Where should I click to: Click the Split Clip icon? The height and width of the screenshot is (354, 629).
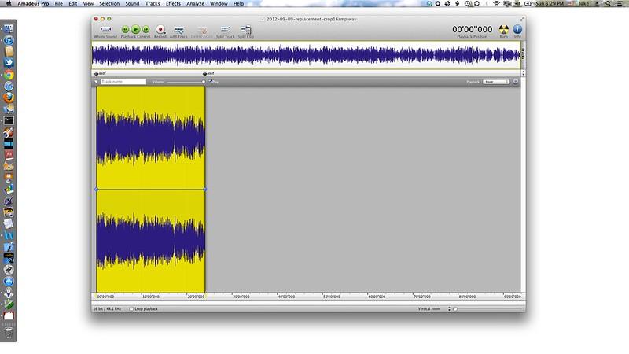[245, 29]
